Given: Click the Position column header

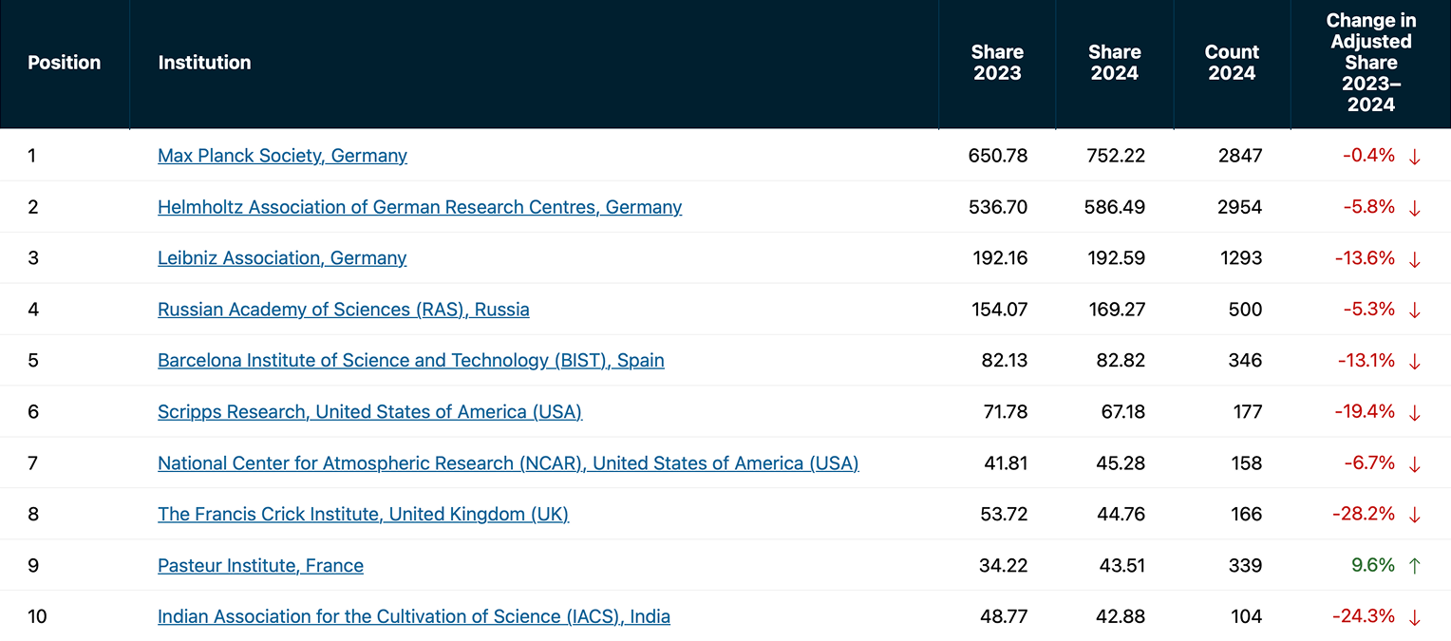Looking at the screenshot, I should click(64, 63).
